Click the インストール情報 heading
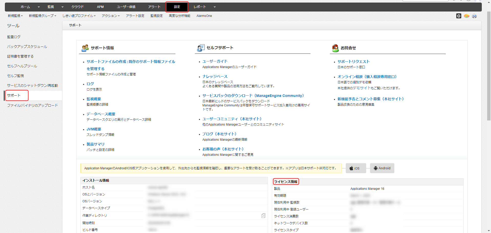The height and width of the screenshot is (233, 491). pyautogui.click(x=96, y=181)
